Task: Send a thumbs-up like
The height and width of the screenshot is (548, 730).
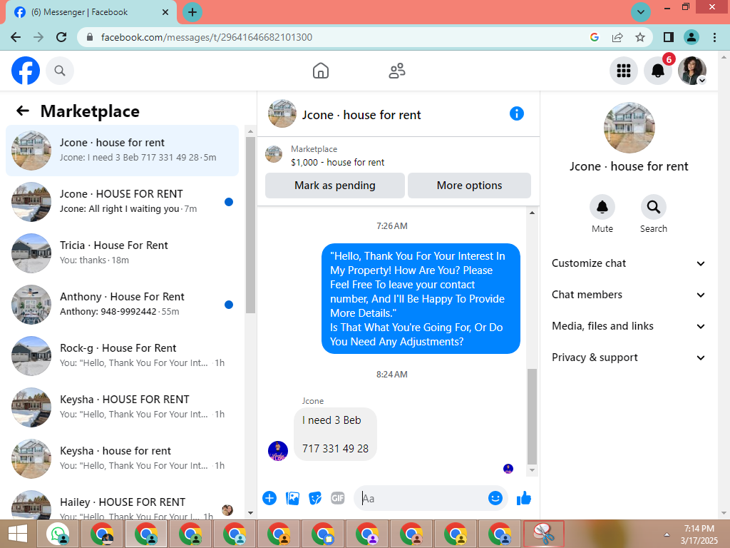Action: 524,498
